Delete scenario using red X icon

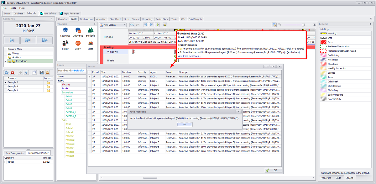[13, 72]
